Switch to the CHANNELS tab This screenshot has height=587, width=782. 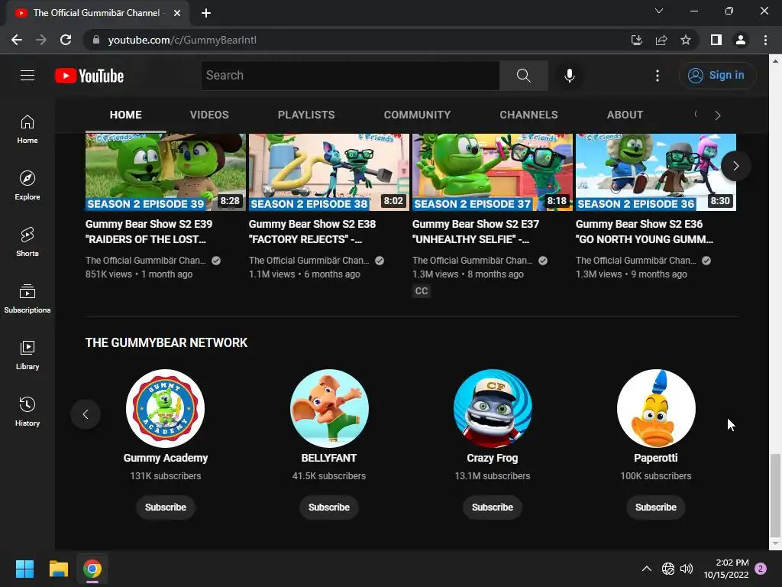pyautogui.click(x=528, y=115)
